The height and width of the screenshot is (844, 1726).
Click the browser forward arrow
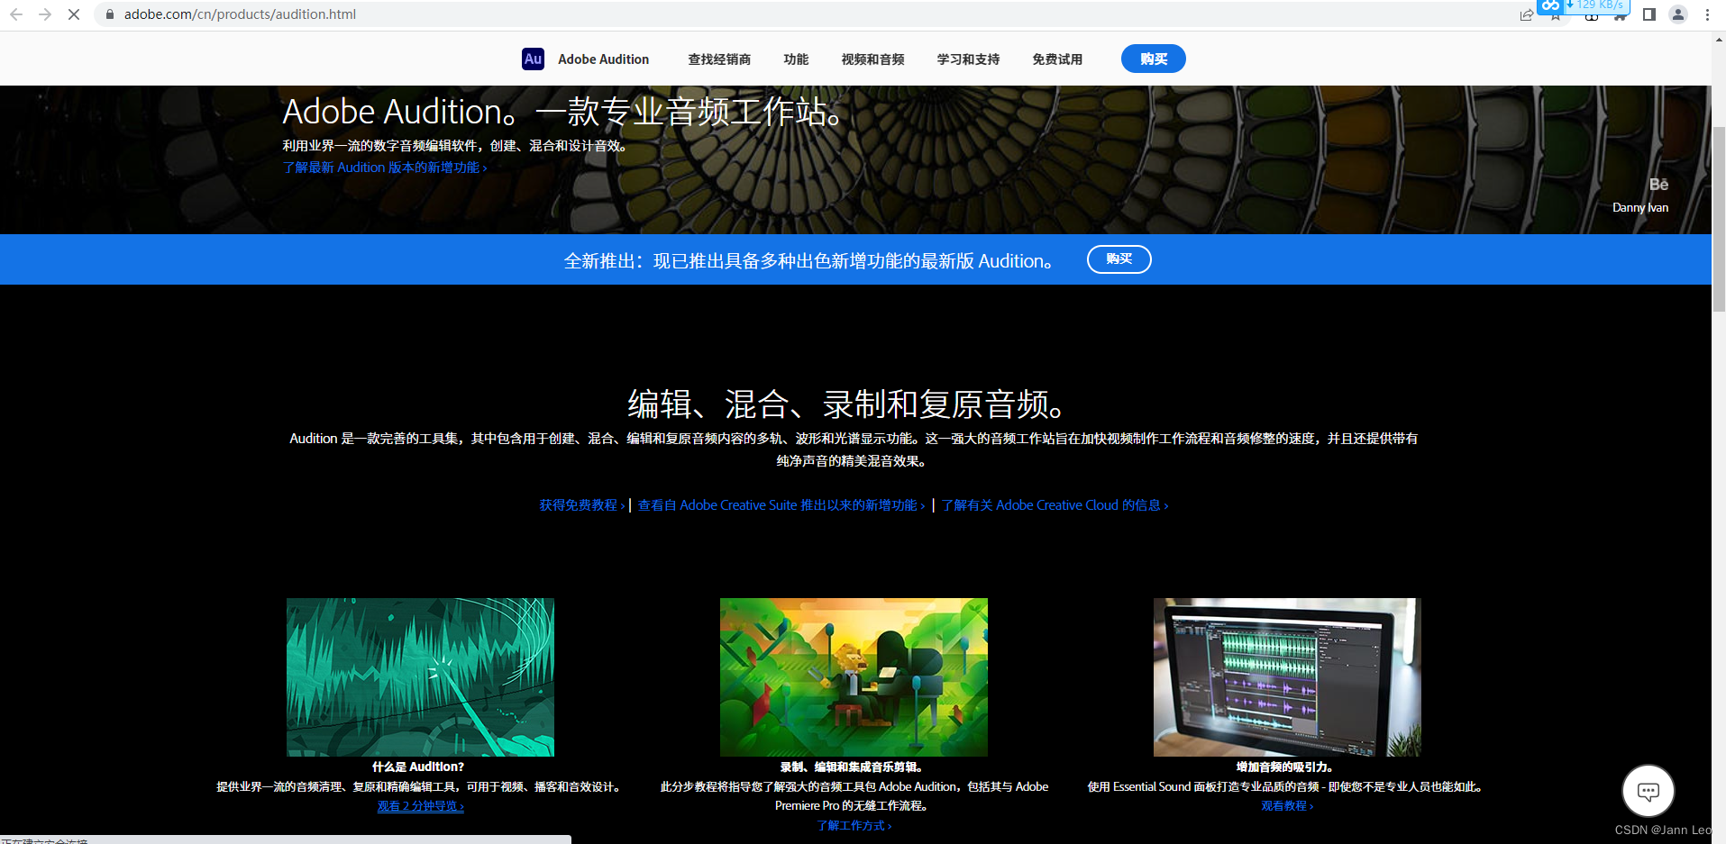point(45,14)
